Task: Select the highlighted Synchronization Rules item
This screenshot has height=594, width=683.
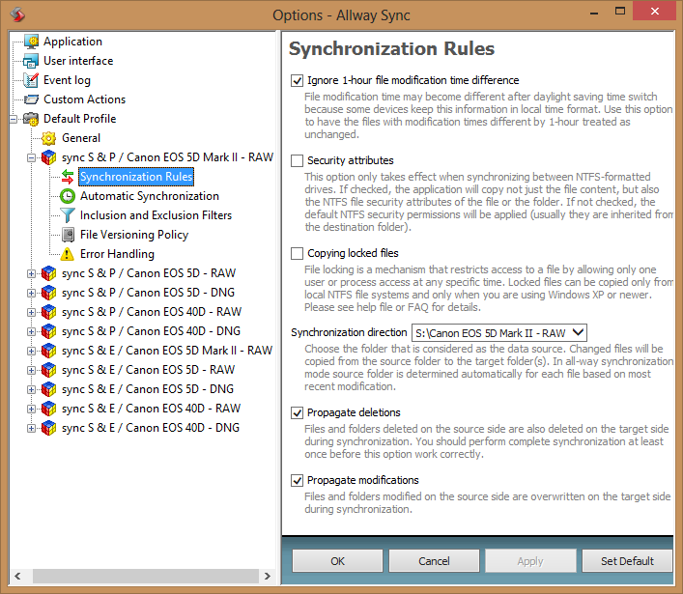Action: tap(136, 177)
